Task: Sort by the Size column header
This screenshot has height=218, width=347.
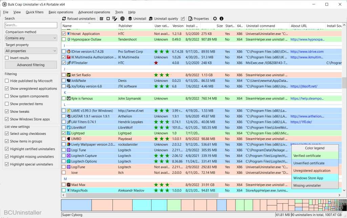Action: [212, 26]
